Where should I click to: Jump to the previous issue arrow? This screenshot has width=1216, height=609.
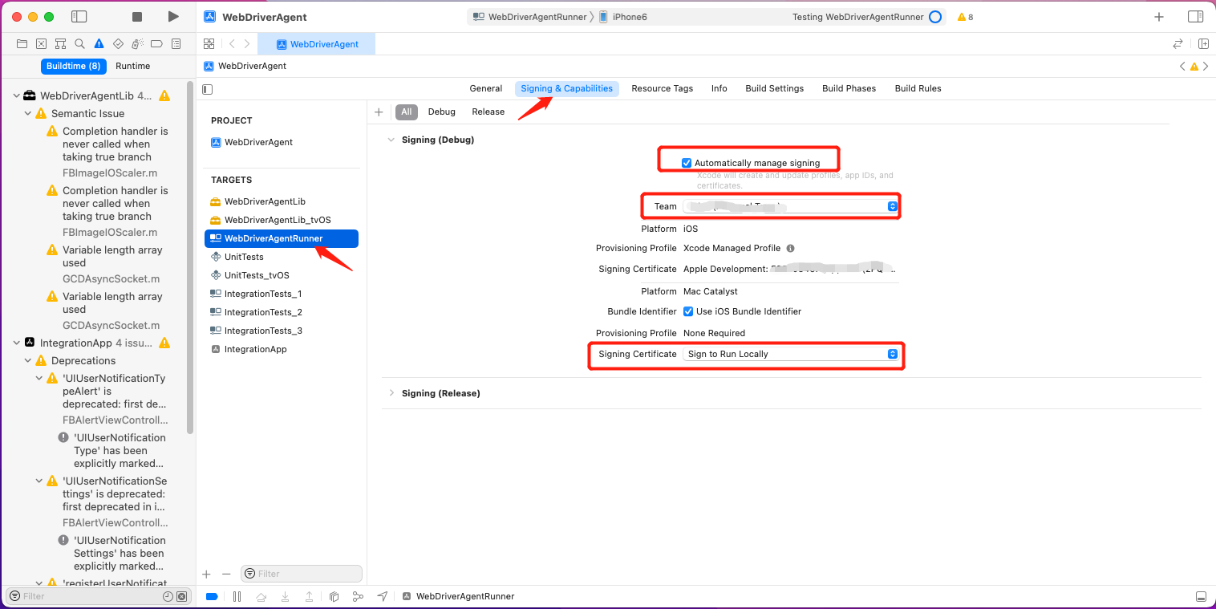click(1182, 67)
